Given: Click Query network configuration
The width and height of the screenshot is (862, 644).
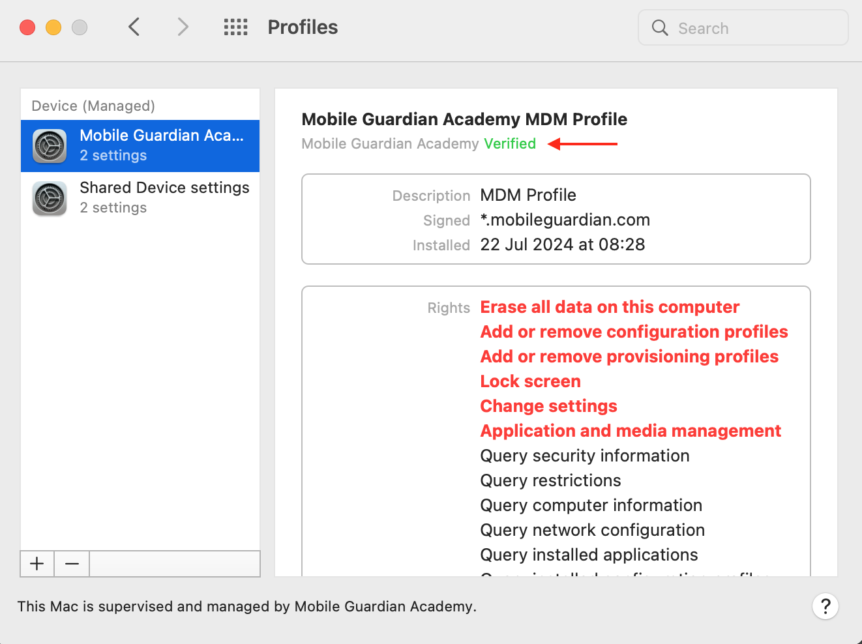Looking at the screenshot, I should point(593,530).
